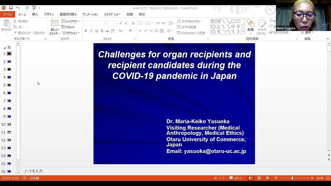
Task: Expand the shapes gallery more arrow
Action: click(x=243, y=32)
